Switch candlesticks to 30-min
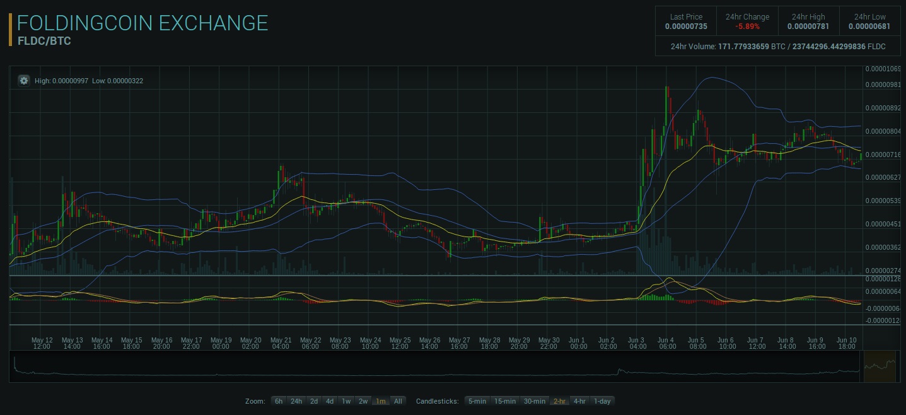906x415 pixels. [x=535, y=401]
